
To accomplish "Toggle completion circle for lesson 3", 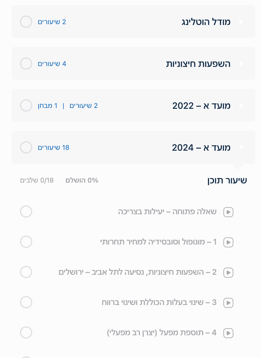I will [x=26, y=302].
